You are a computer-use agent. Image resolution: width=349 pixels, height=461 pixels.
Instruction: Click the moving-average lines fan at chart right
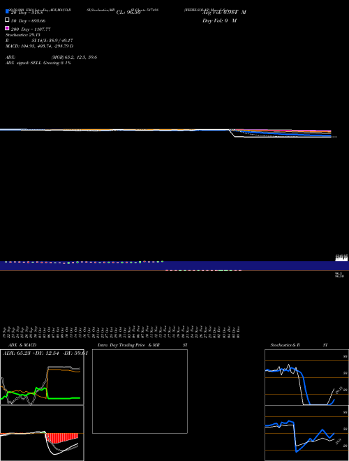tap(281, 133)
